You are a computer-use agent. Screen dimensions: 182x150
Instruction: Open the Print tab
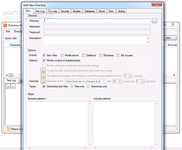click(x=111, y=11)
